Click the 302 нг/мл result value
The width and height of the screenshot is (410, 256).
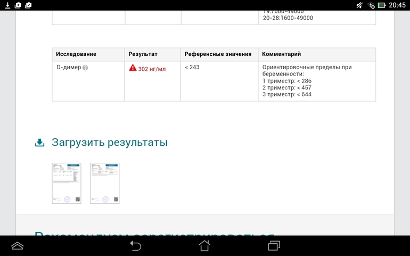[151, 69]
